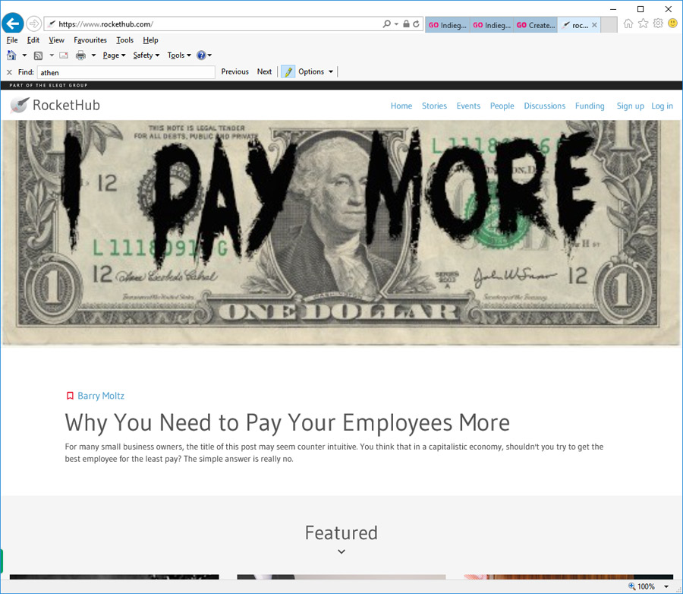Open the Why You Need to Pay article title
Image resolution: width=683 pixels, height=594 pixels.
288,422
